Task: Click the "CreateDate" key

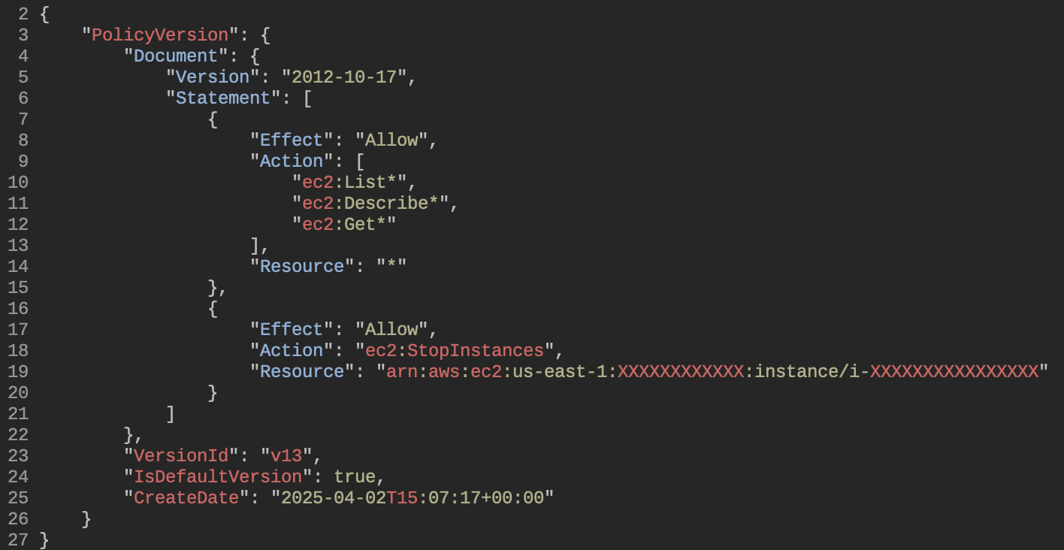Action: click(191, 498)
